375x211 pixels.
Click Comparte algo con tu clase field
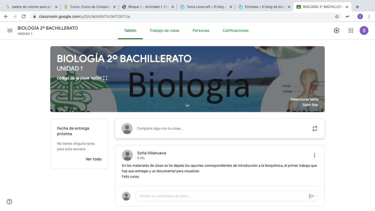point(220,128)
